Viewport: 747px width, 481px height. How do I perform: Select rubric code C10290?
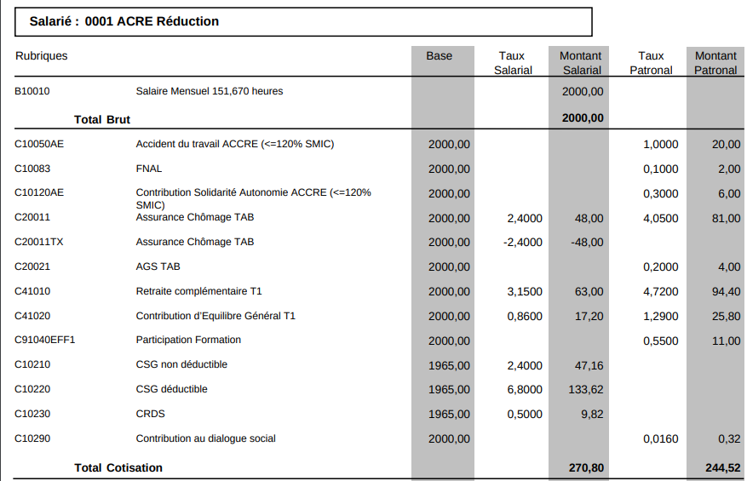[32, 439]
